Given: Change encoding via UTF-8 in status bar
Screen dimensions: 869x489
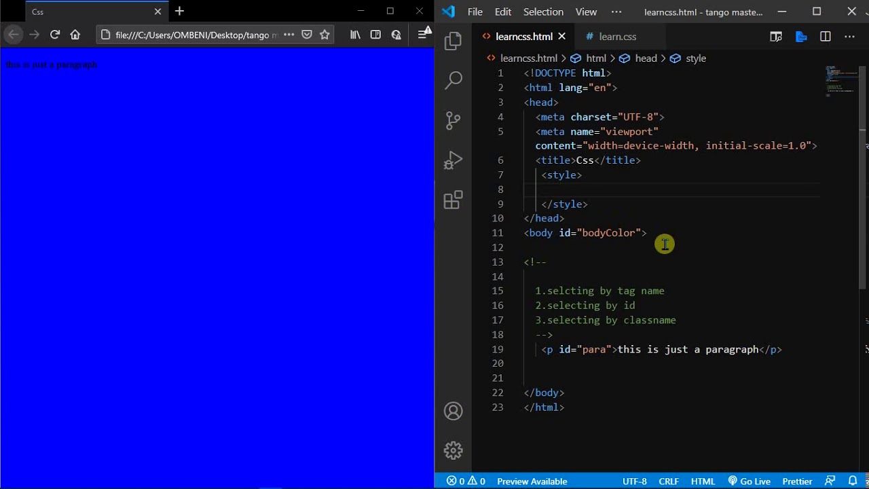Looking at the screenshot, I should pos(635,481).
